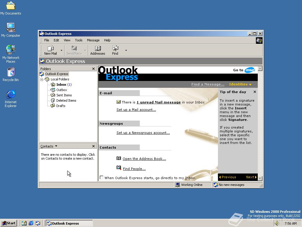Viewport: 302px width, 227px height.
Task: Select Internet Explorer desktop icon
Action: (x=11, y=94)
